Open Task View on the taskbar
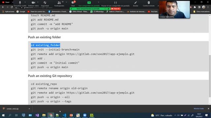The height and width of the screenshot is (118, 211). click(x=16, y=115)
